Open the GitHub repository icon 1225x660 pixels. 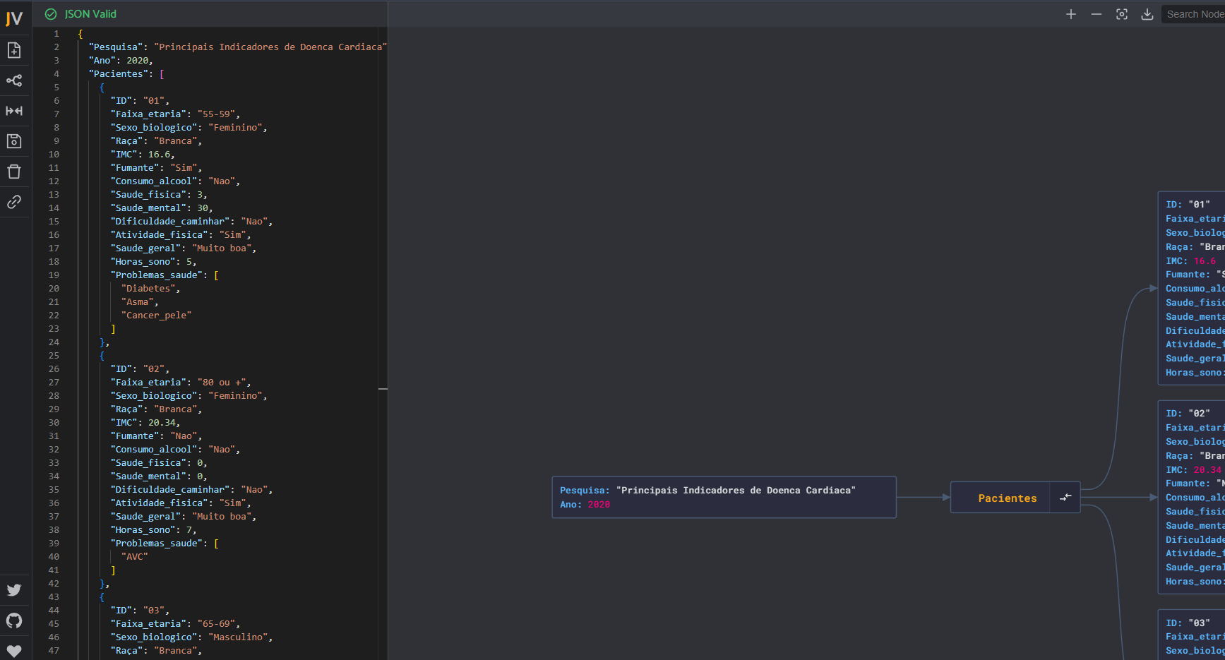(14, 620)
